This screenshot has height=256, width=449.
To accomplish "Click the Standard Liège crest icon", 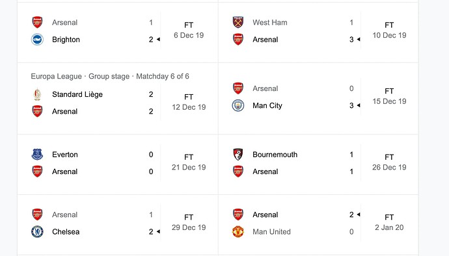I will (37, 94).
